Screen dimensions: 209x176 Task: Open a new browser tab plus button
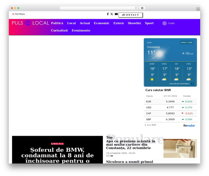(x=198, y=9)
